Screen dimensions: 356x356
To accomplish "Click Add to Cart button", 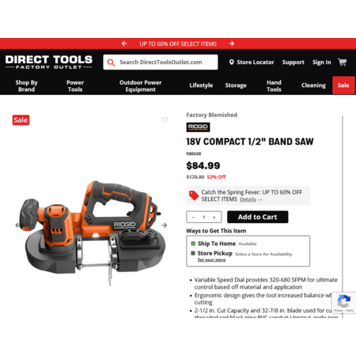I will click(258, 217).
